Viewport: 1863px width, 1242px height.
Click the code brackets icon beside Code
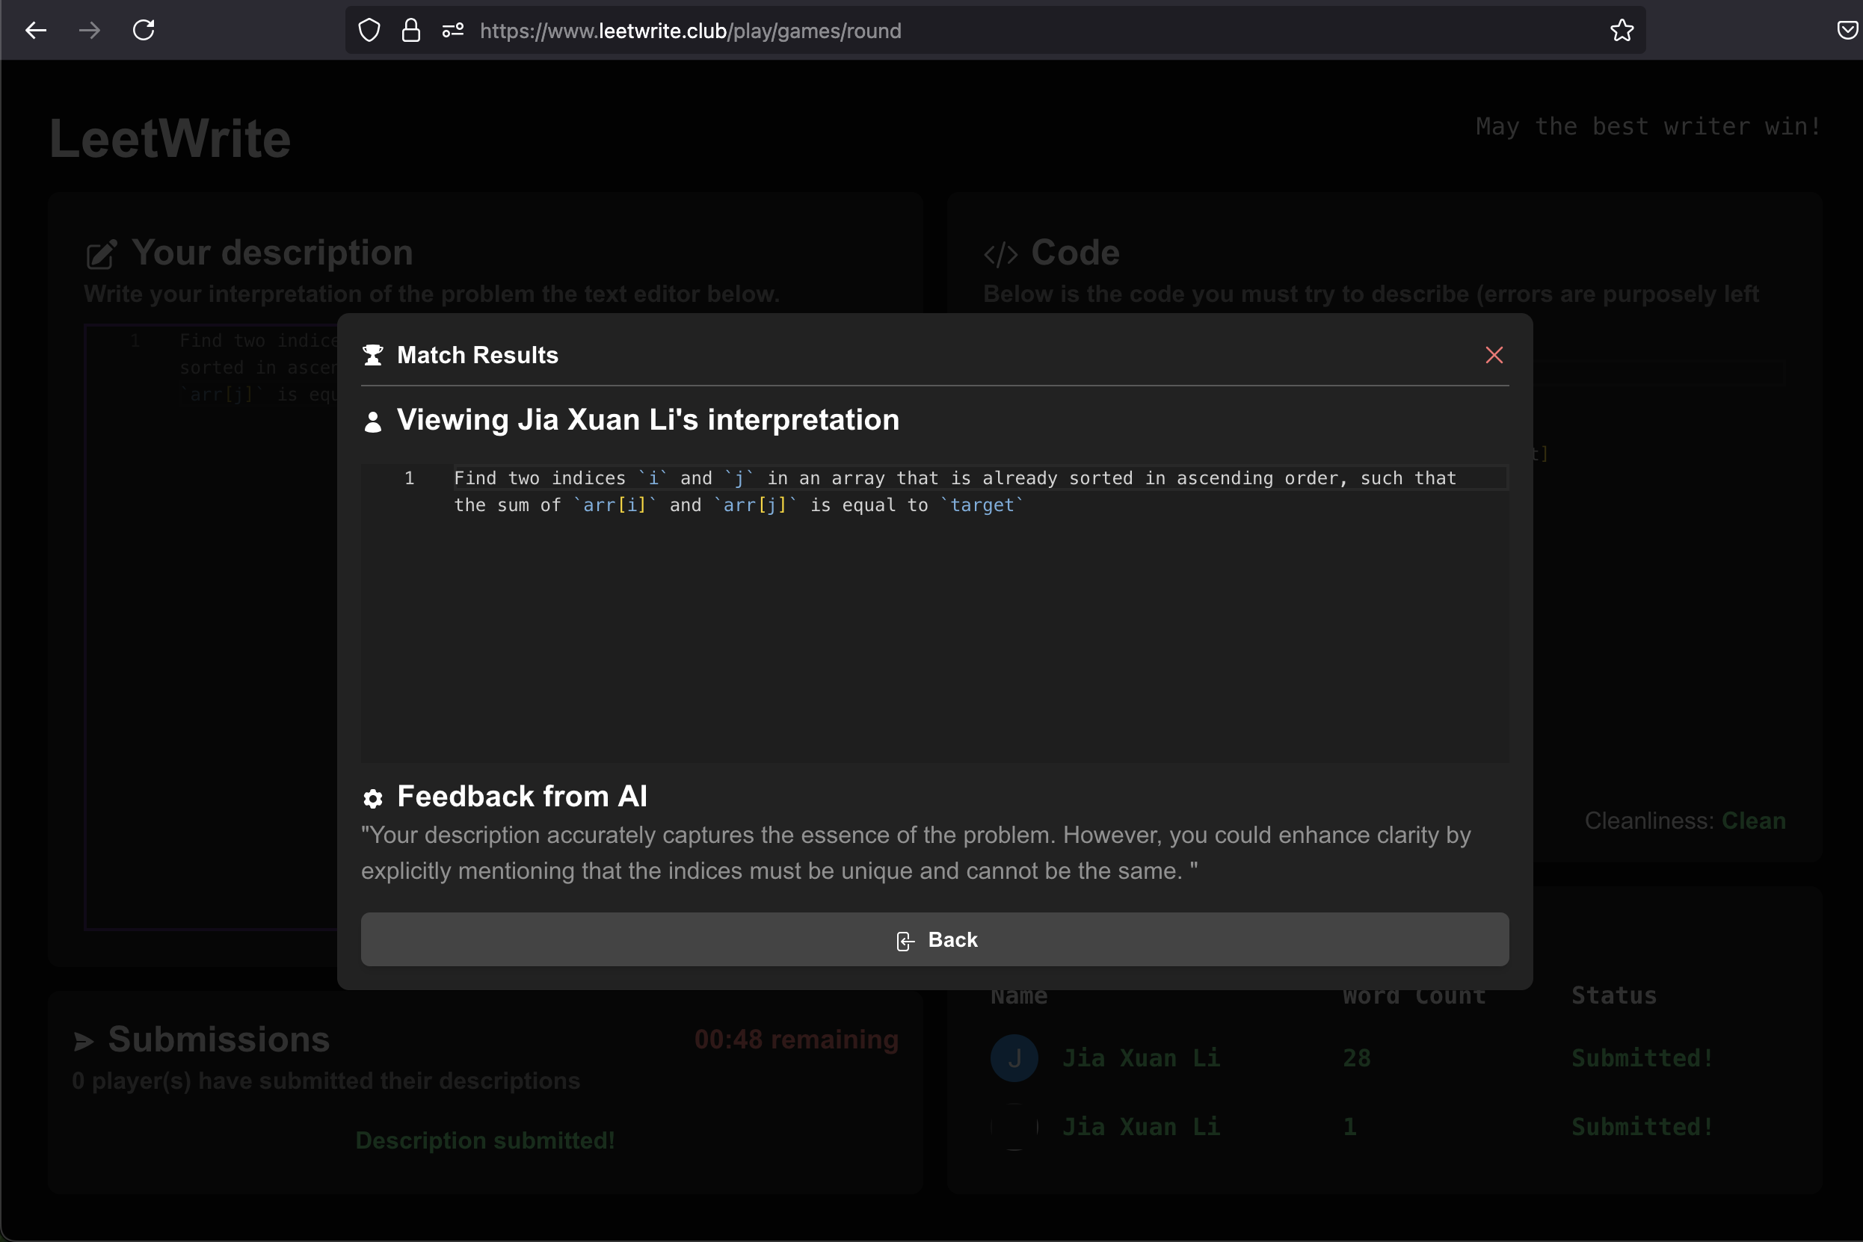click(1000, 254)
